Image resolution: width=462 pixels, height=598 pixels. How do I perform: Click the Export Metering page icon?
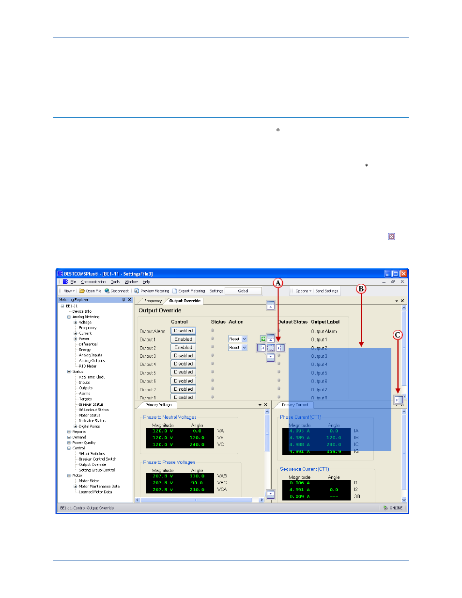(175, 291)
